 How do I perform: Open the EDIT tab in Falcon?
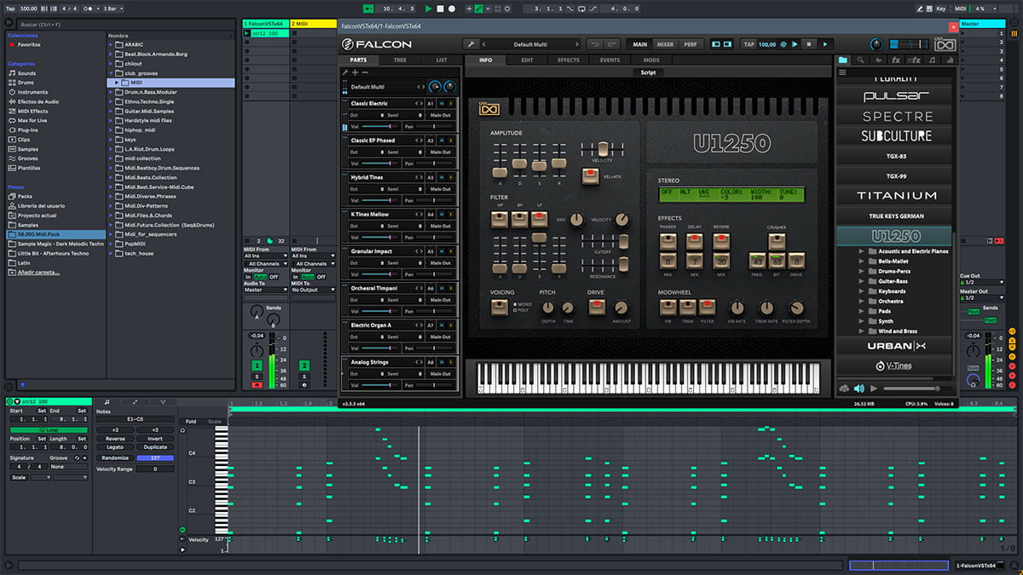click(527, 60)
